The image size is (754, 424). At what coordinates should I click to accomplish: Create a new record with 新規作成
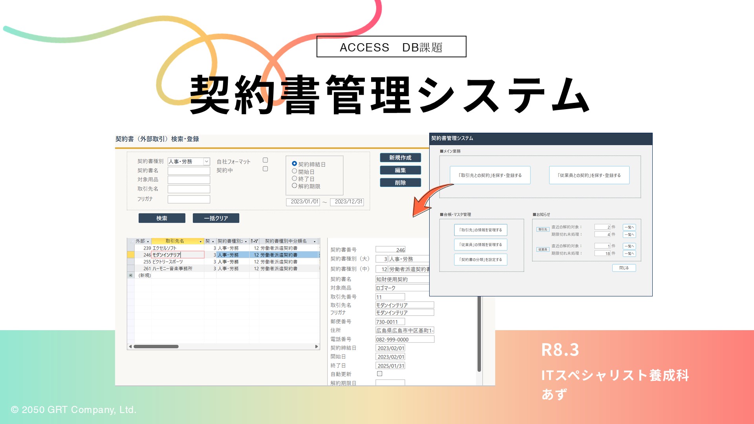coord(400,157)
